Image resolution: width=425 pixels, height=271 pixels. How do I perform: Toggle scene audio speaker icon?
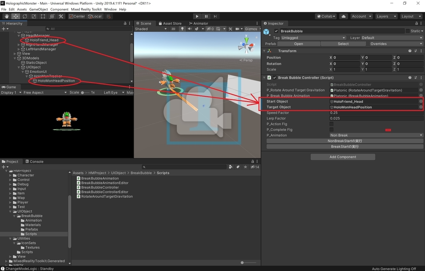pyautogui.click(x=189, y=29)
